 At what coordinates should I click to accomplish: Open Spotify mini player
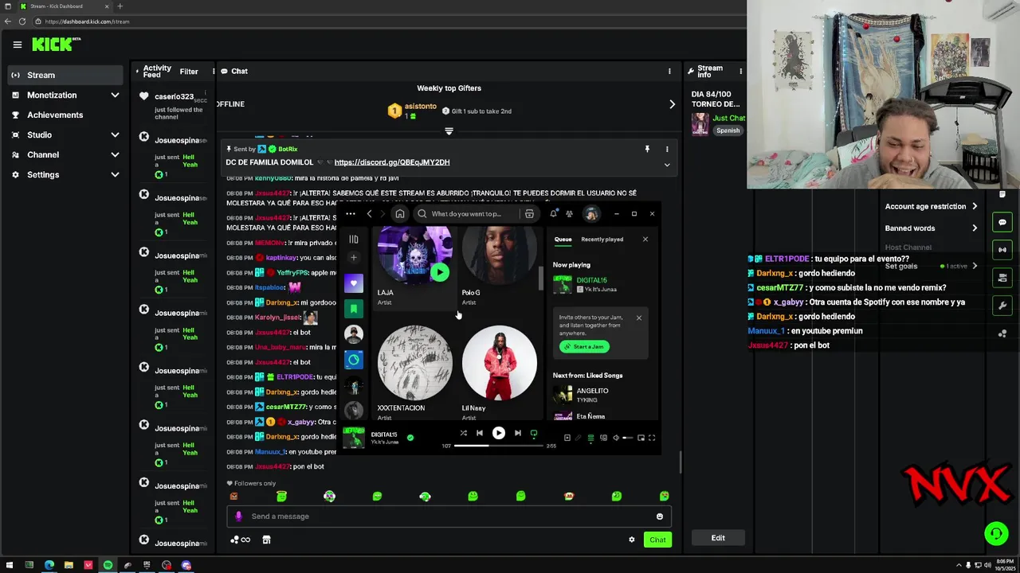[641, 438]
